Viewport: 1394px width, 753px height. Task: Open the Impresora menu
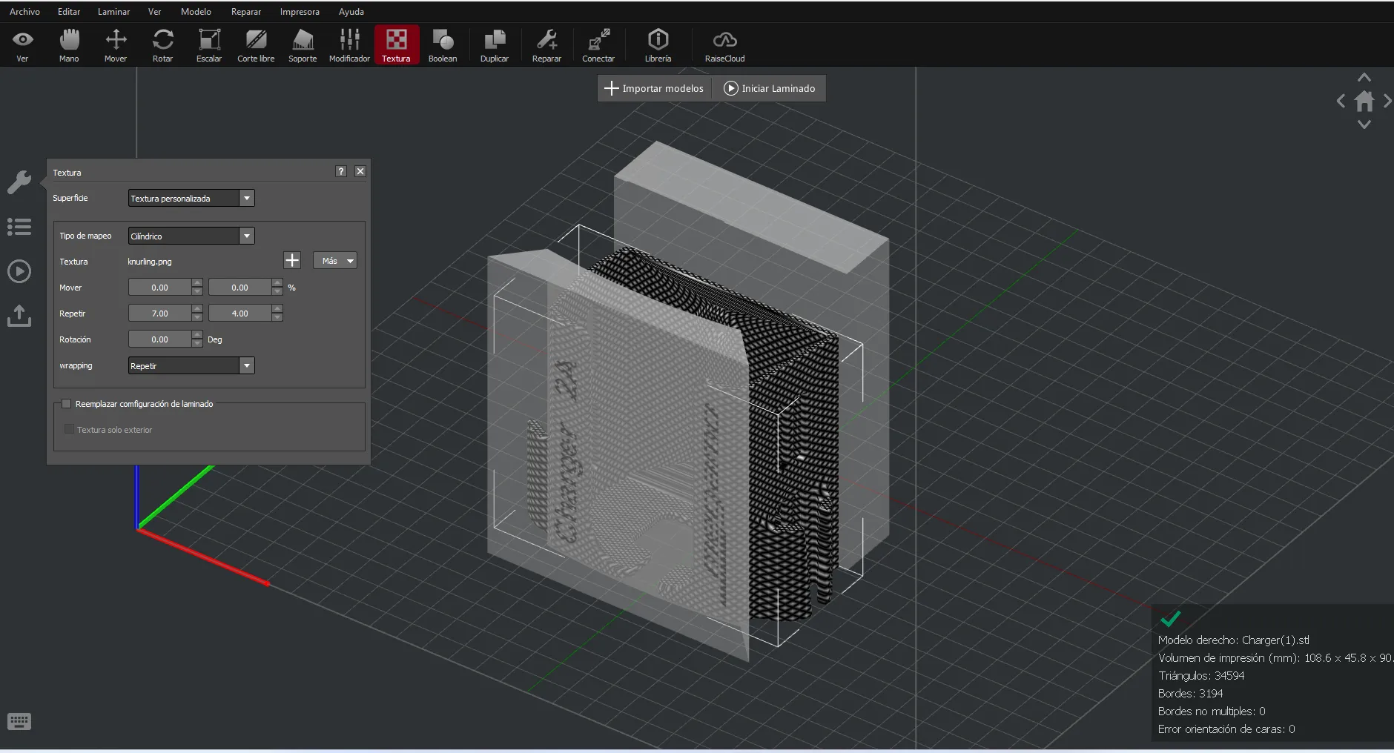coord(300,12)
